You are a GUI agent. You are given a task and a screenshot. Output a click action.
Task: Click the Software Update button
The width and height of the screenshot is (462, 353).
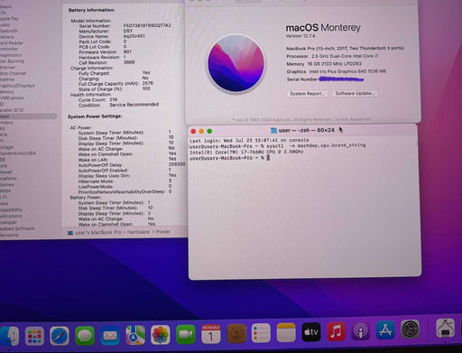point(355,93)
